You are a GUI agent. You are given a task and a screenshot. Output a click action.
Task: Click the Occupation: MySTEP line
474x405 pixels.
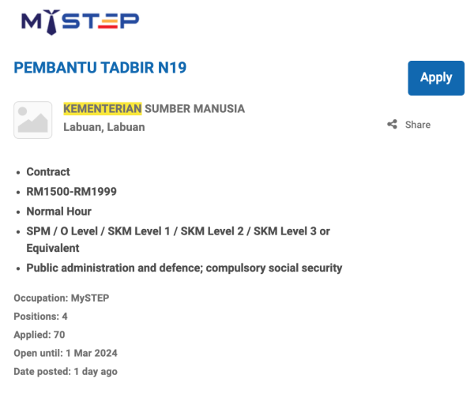[61, 298]
